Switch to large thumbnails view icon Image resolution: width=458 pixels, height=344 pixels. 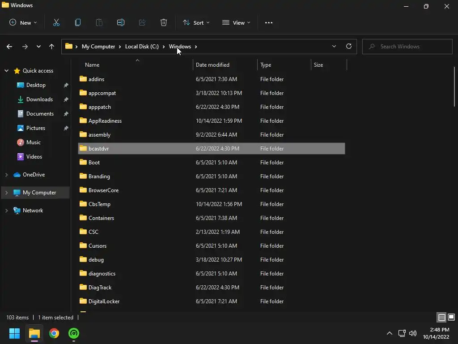[451, 317]
